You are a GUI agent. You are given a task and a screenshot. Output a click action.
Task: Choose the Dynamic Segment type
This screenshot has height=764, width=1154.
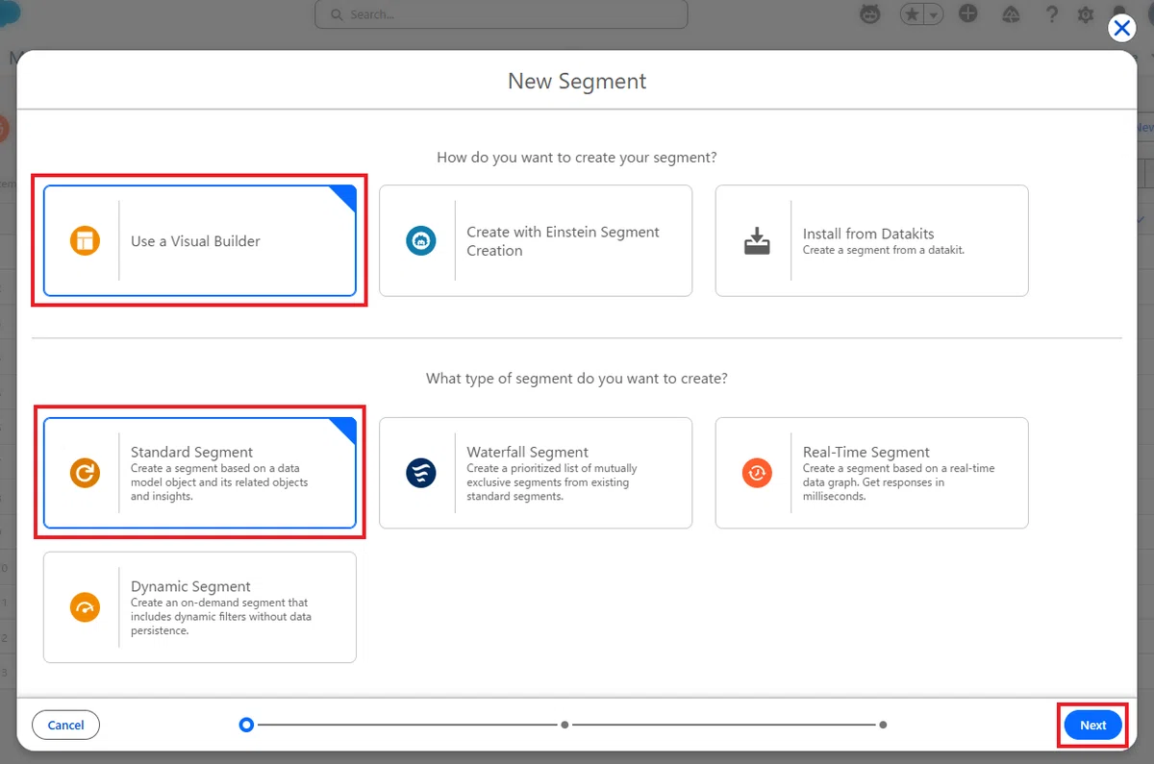tap(200, 607)
